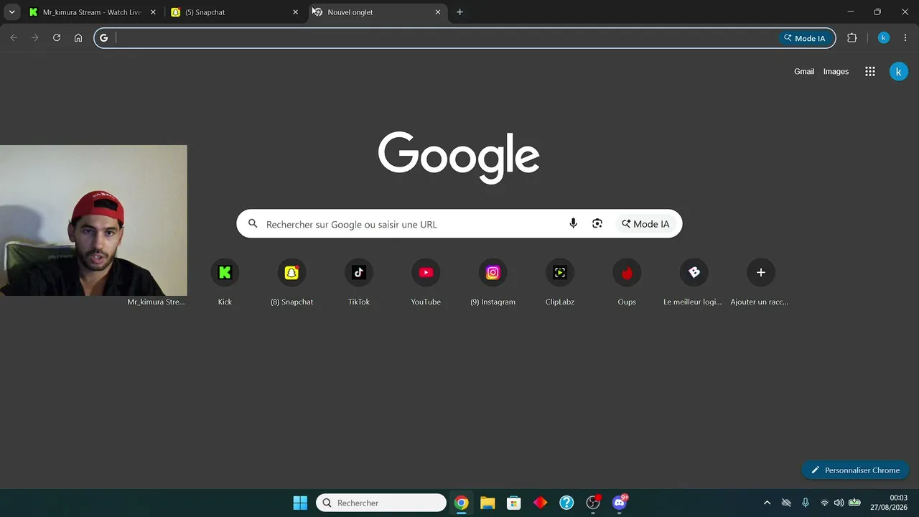The image size is (919, 517).
Task: Open the red diamond app in taskbar
Action: tap(540, 503)
